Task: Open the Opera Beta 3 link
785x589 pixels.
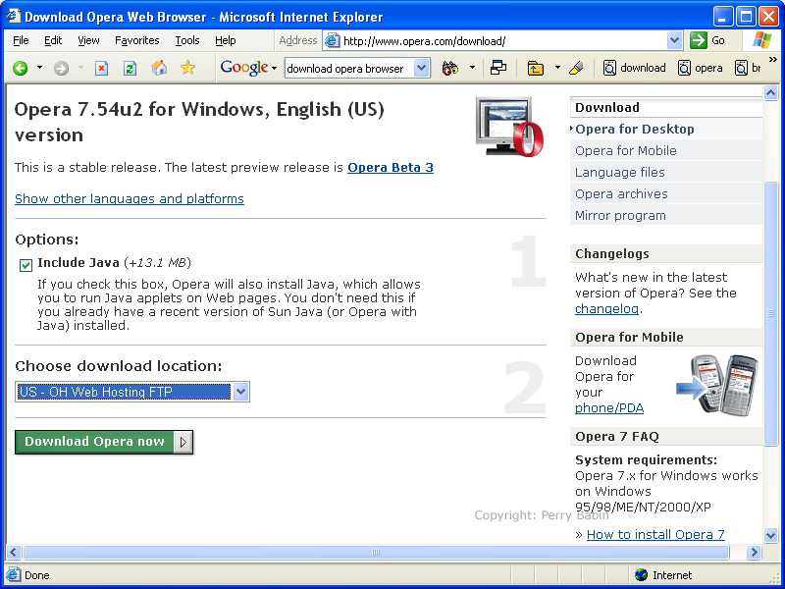Action: pyautogui.click(x=391, y=167)
